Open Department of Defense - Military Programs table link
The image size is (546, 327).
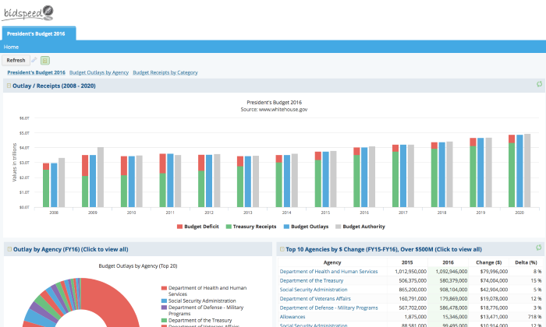pos(328,308)
